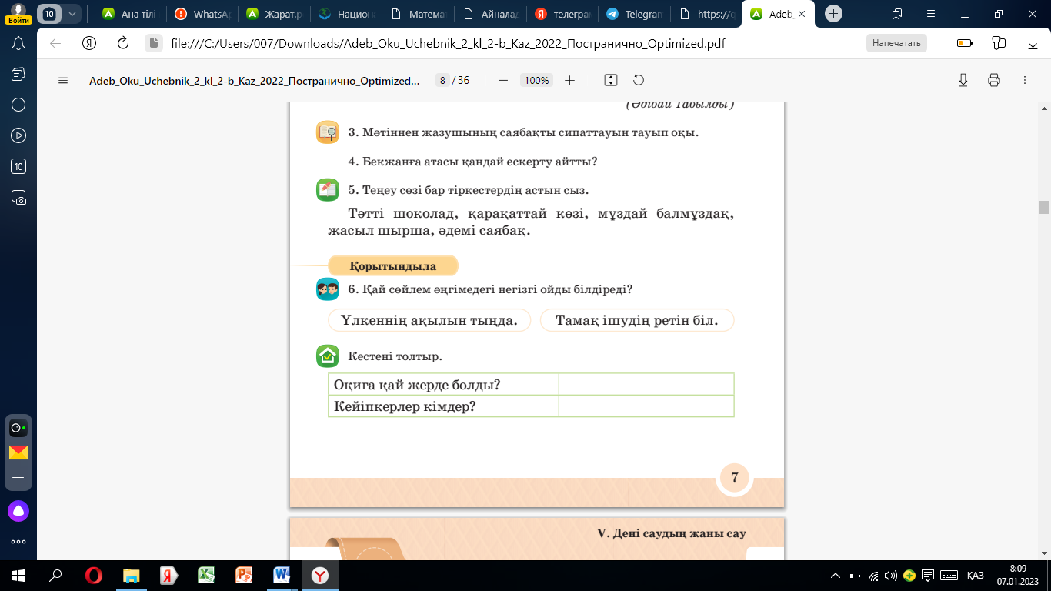Viewport: 1051px width, 591px height.
Task: Expand the tab list chevron next to 10
Action: click(72, 14)
